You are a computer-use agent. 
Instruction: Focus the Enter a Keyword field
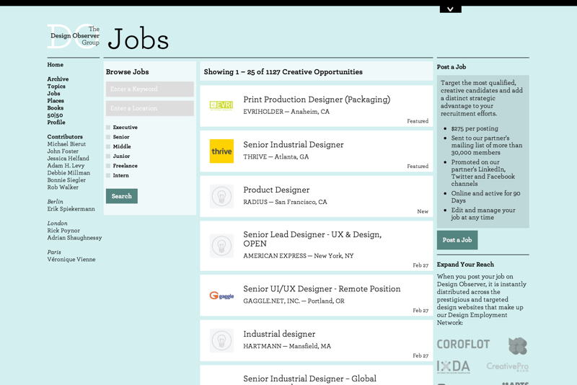point(150,89)
